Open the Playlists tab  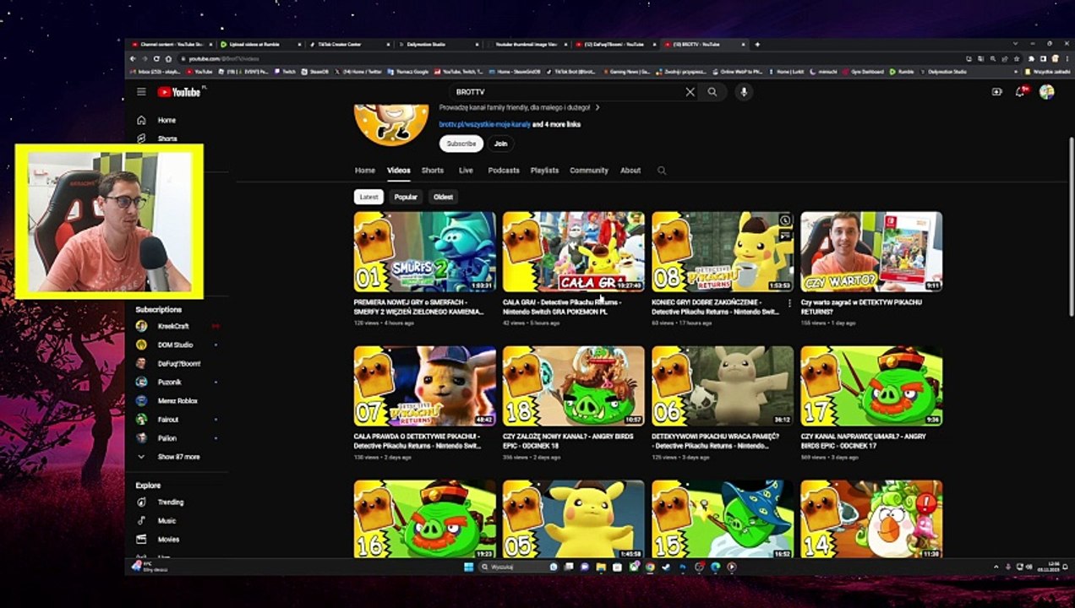(x=544, y=170)
